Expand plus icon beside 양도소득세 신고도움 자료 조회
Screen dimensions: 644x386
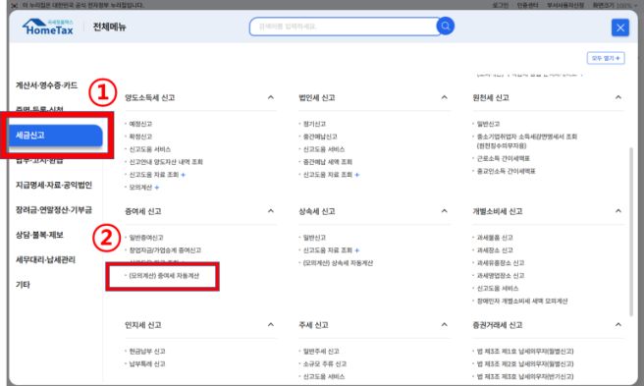pos(184,175)
